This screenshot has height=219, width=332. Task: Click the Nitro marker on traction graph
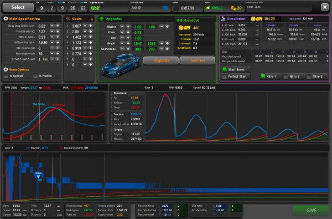coord(38,175)
